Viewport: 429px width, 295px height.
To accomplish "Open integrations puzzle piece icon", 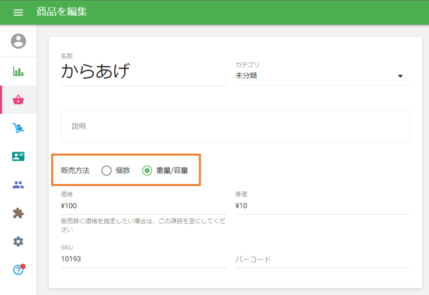I will pyautogui.click(x=18, y=213).
